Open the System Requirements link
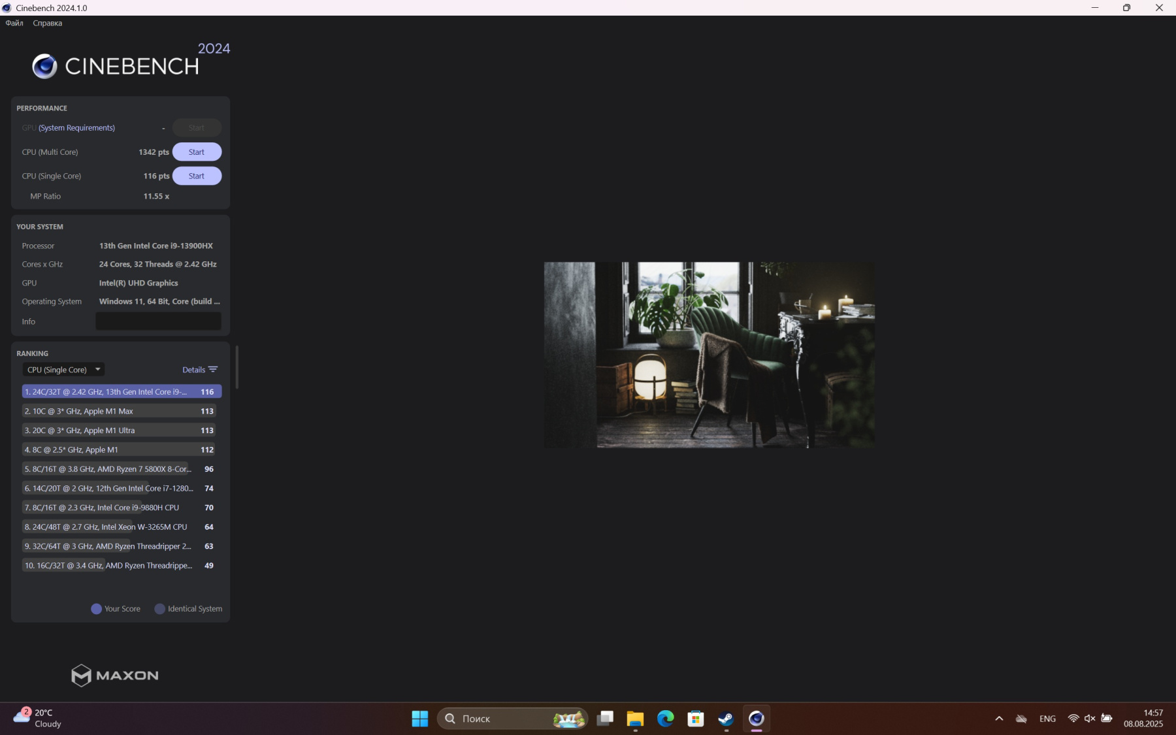The height and width of the screenshot is (735, 1176). 76,128
